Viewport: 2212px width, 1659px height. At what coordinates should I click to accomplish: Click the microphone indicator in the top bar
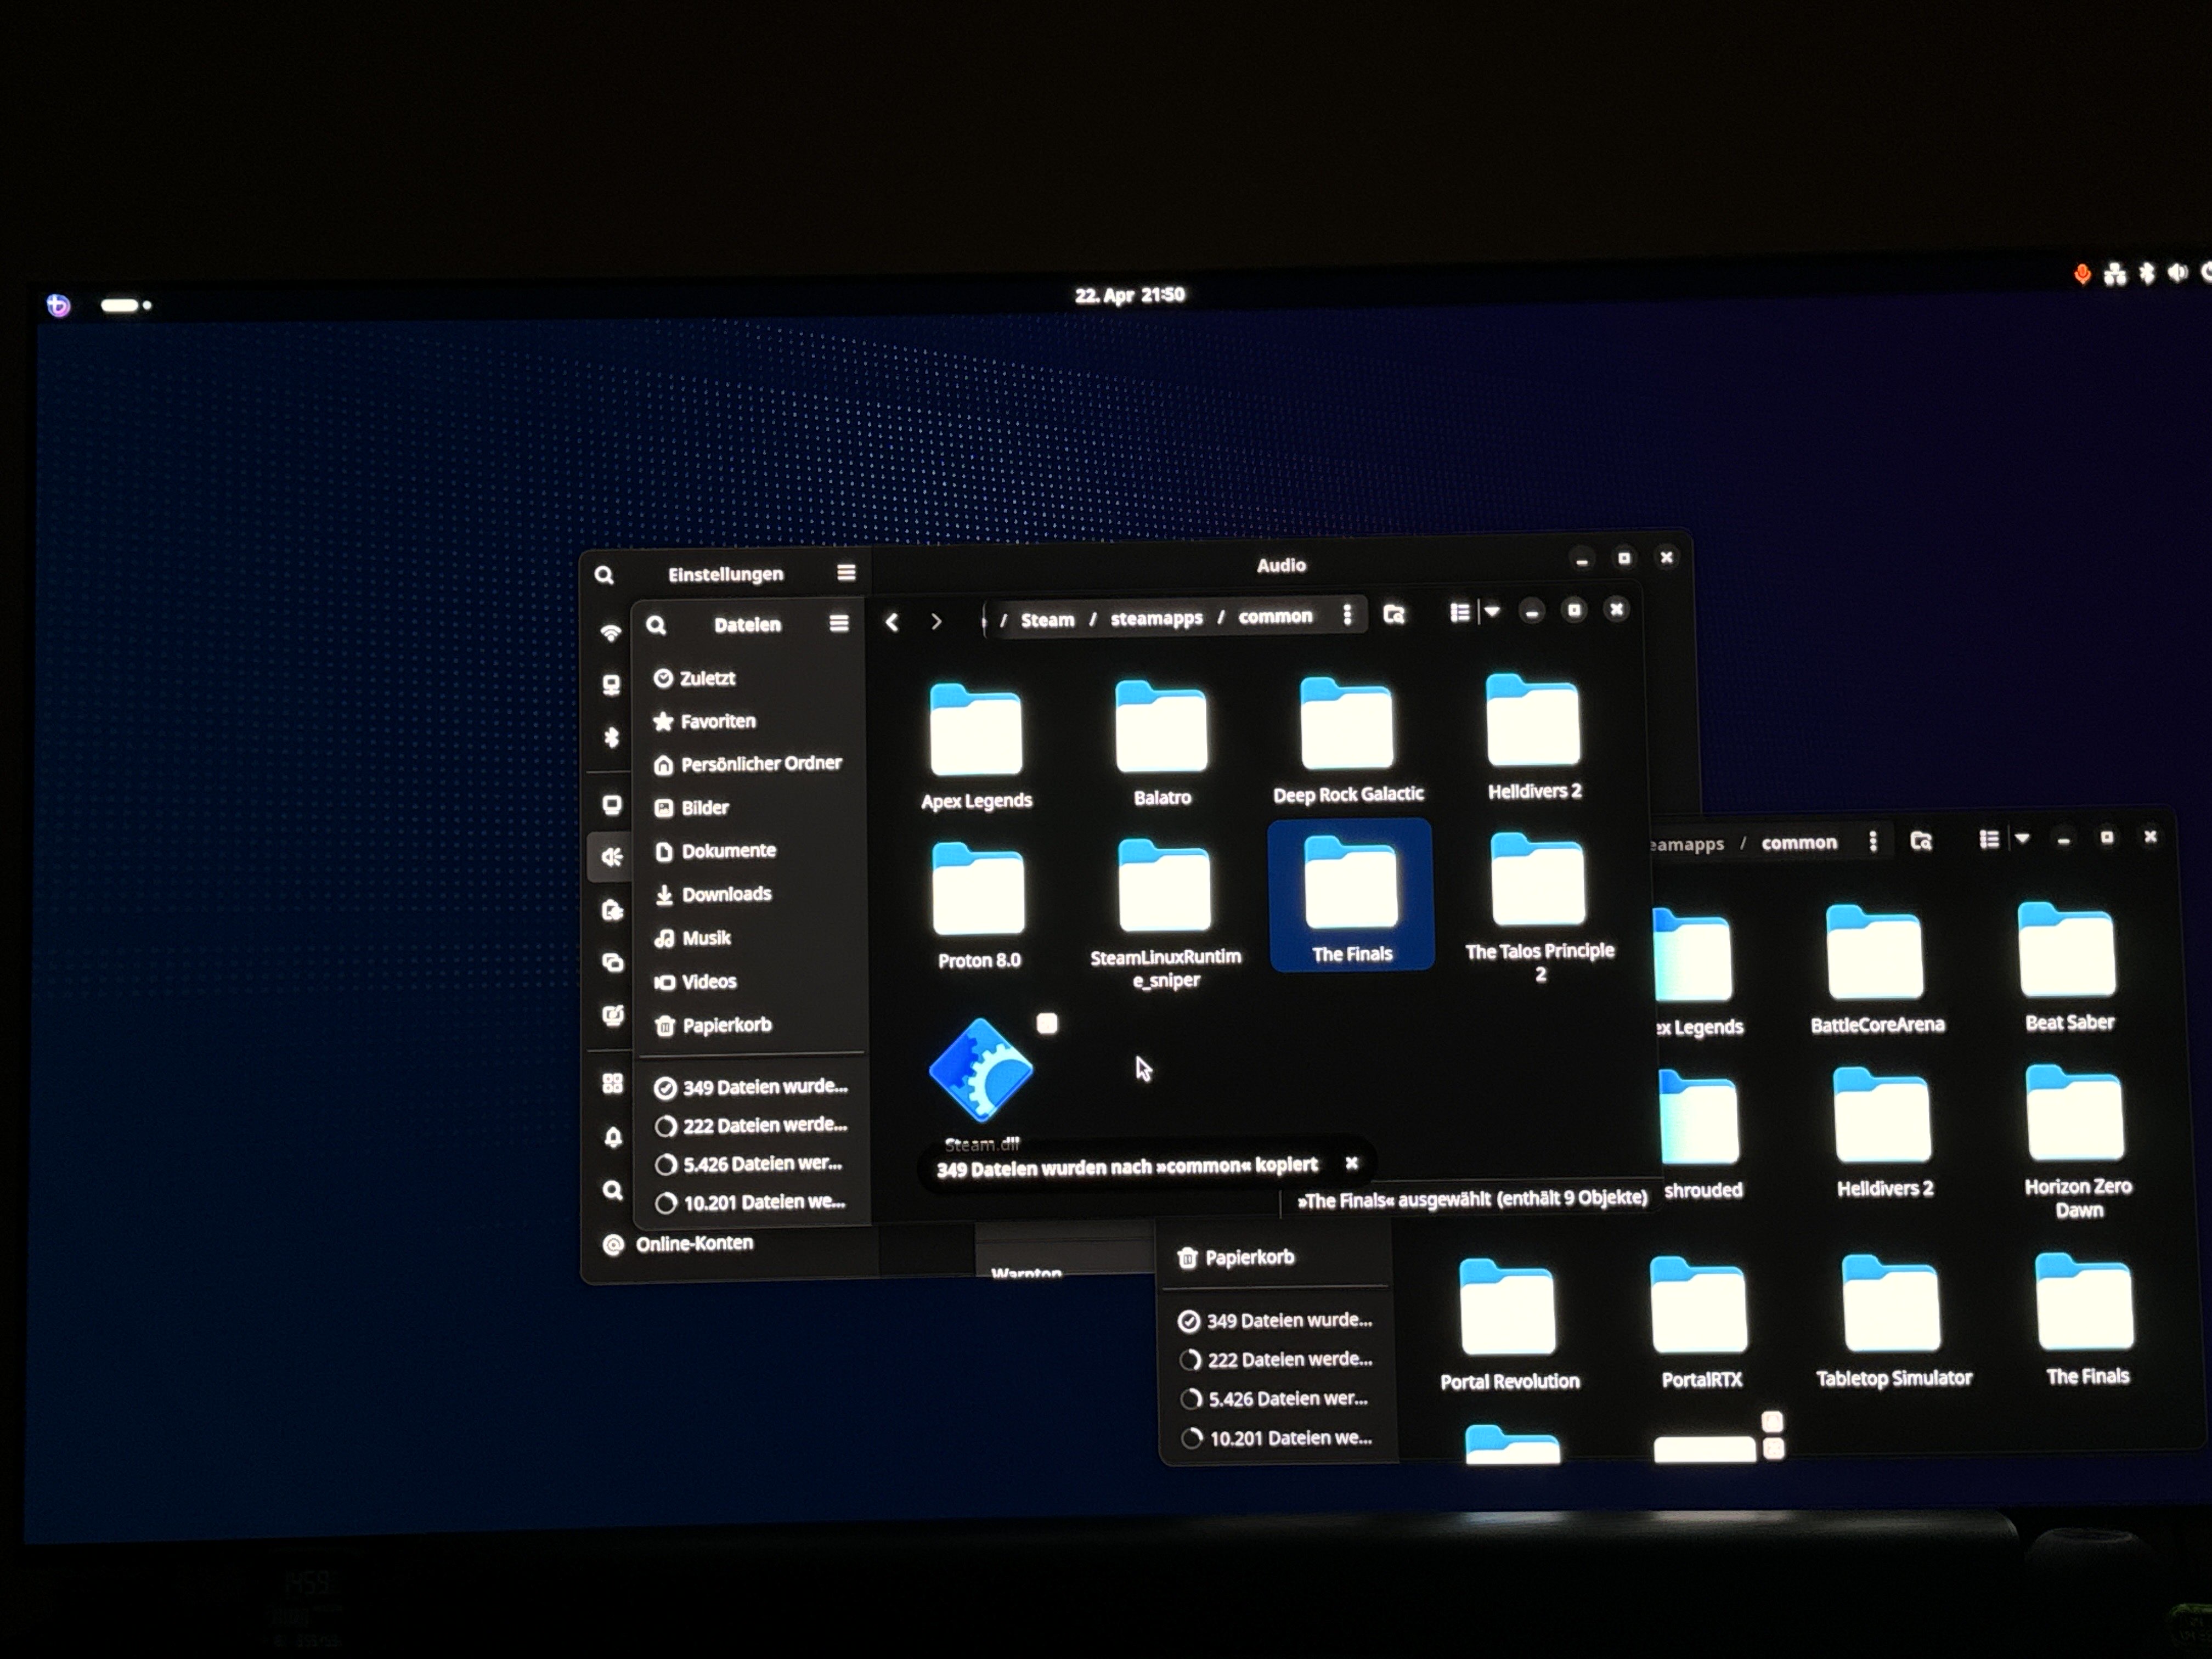pos(2082,274)
